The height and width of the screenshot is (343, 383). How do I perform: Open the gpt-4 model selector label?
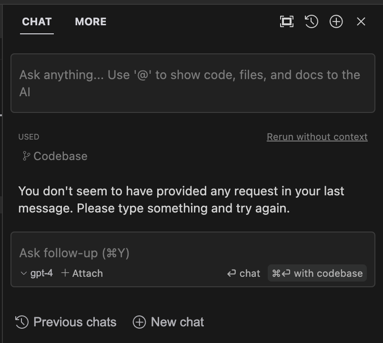[41, 273]
